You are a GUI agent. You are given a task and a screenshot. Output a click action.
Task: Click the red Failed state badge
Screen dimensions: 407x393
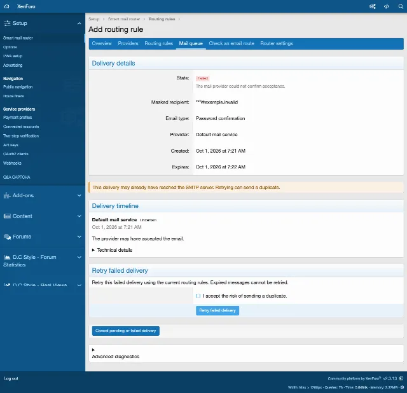202,78
